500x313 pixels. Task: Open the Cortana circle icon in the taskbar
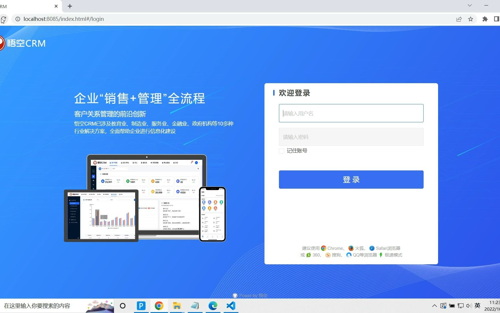(123, 306)
